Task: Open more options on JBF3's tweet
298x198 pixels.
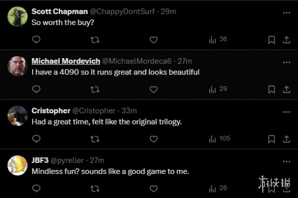Action: coord(286,162)
